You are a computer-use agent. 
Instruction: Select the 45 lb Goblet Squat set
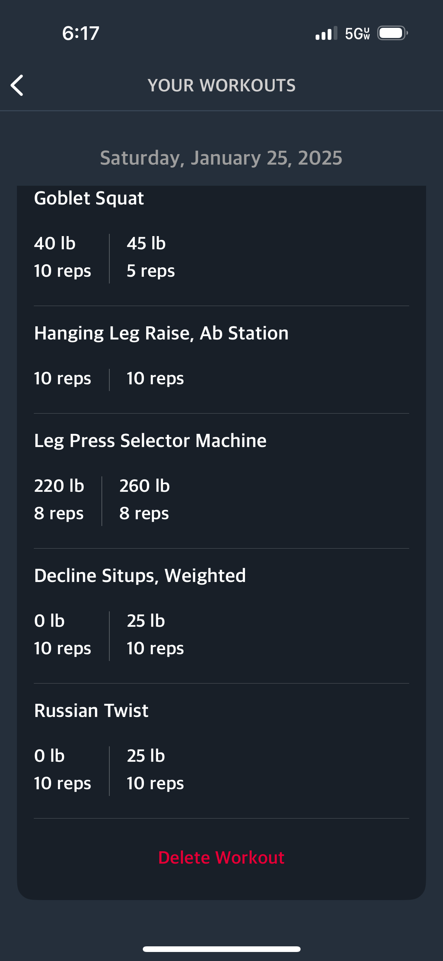(151, 257)
